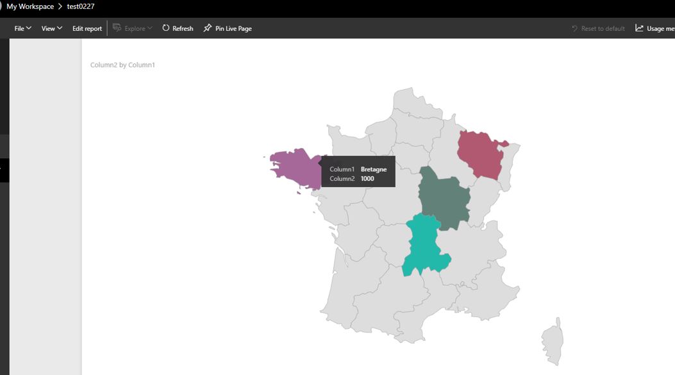Click the Pin Live Page pin icon
The height and width of the screenshot is (375, 675).
click(x=208, y=28)
